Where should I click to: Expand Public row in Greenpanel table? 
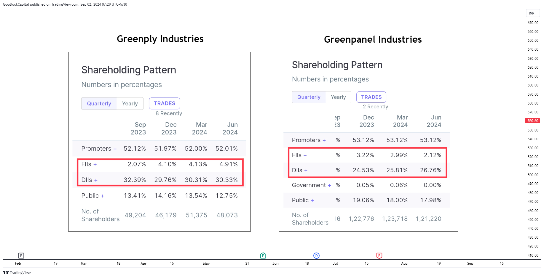[x=312, y=200]
